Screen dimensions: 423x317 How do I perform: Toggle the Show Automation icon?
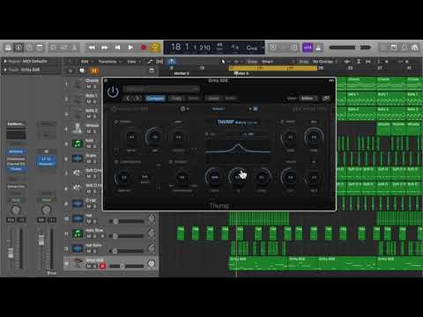tap(150, 62)
